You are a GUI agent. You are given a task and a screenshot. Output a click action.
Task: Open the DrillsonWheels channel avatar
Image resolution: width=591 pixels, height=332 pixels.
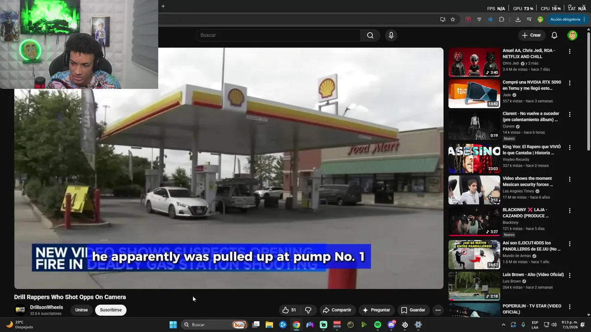coord(20,310)
